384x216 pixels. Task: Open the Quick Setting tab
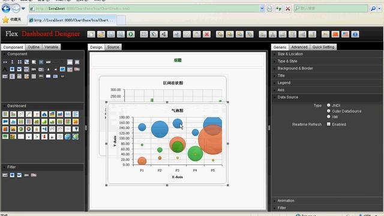pyautogui.click(x=323, y=47)
